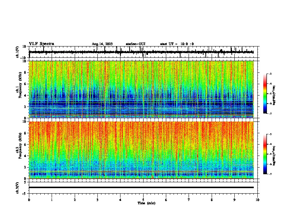
Task: Click the ch.1 "Frequency (kHz)" axis label
Action: (21, 85)
